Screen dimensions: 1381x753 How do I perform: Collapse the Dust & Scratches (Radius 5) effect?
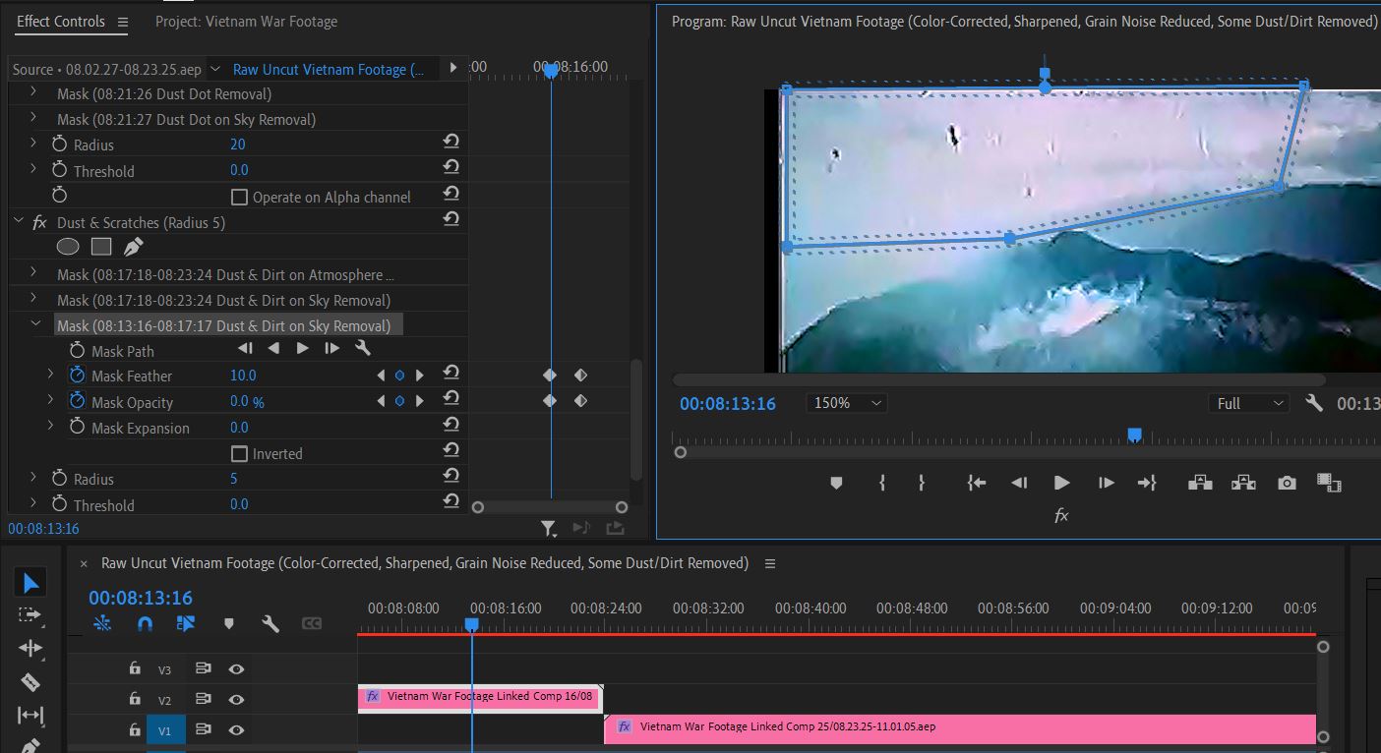tap(18, 222)
